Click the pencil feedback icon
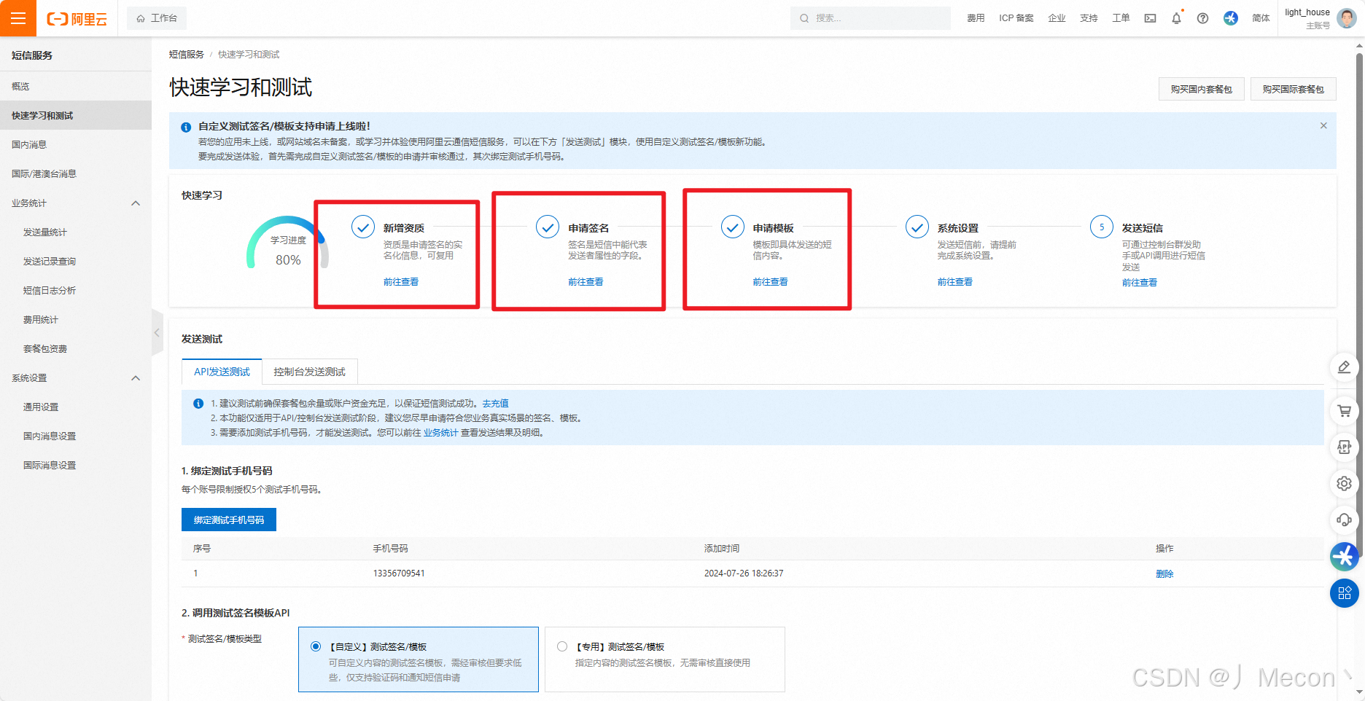 click(1344, 367)
